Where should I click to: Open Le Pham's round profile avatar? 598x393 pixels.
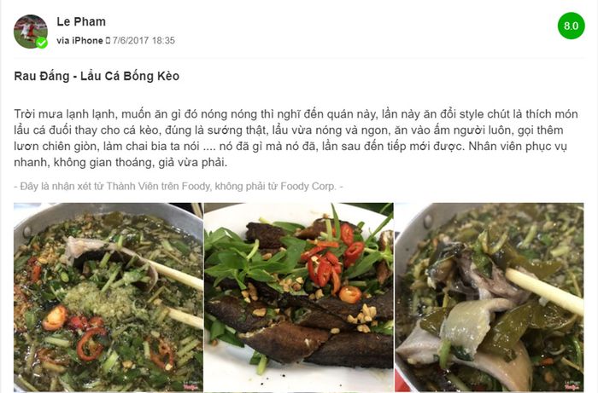click(x=31, y=32)
